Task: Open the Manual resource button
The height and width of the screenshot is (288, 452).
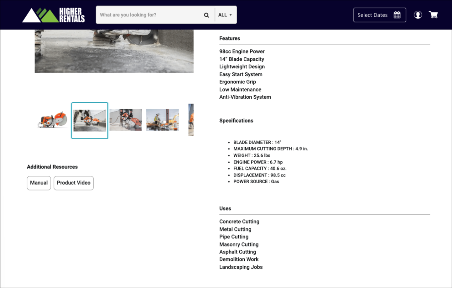Action: click(x=39, y=183)
